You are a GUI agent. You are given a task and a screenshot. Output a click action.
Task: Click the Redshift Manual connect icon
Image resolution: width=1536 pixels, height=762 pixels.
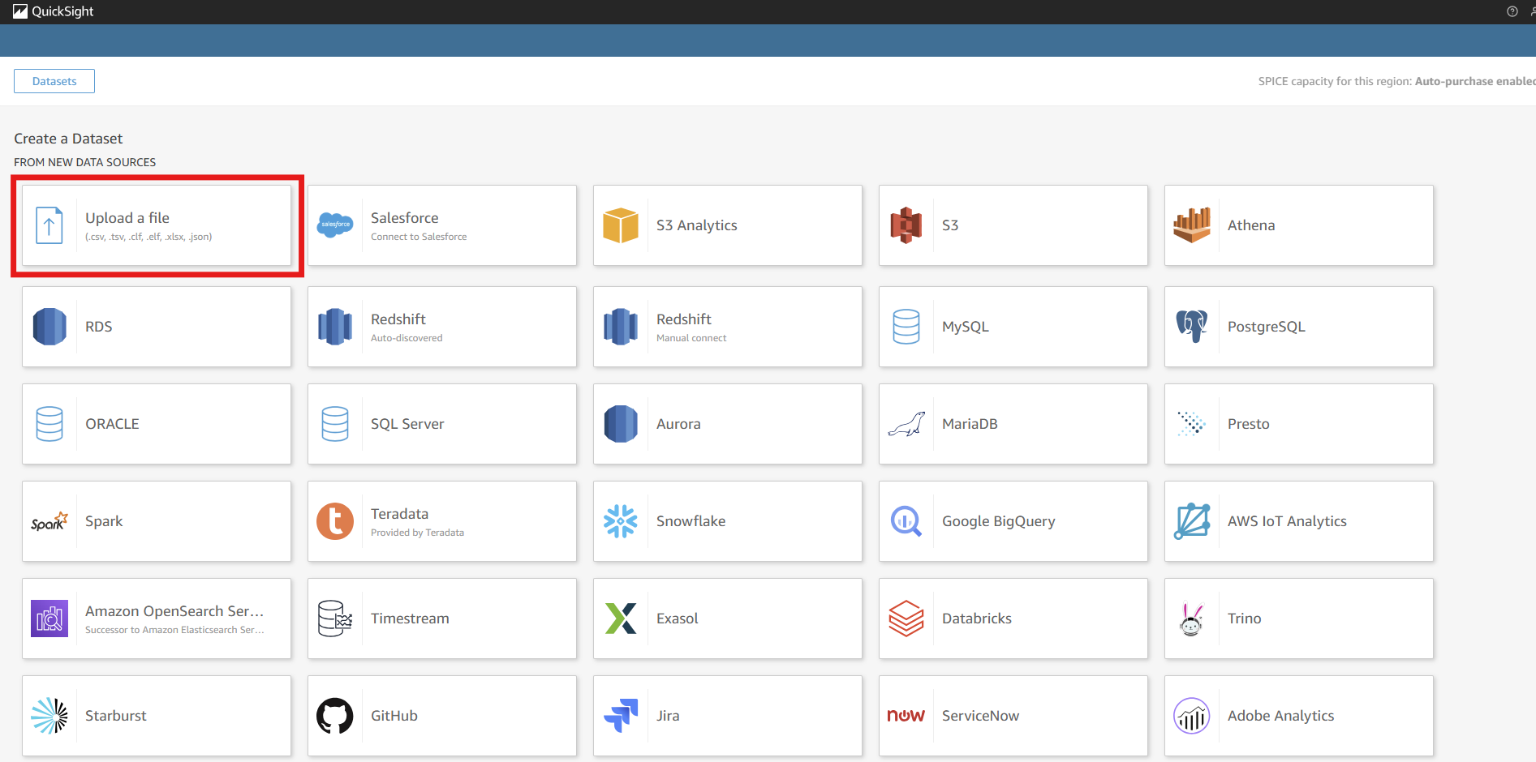(621, 327)
